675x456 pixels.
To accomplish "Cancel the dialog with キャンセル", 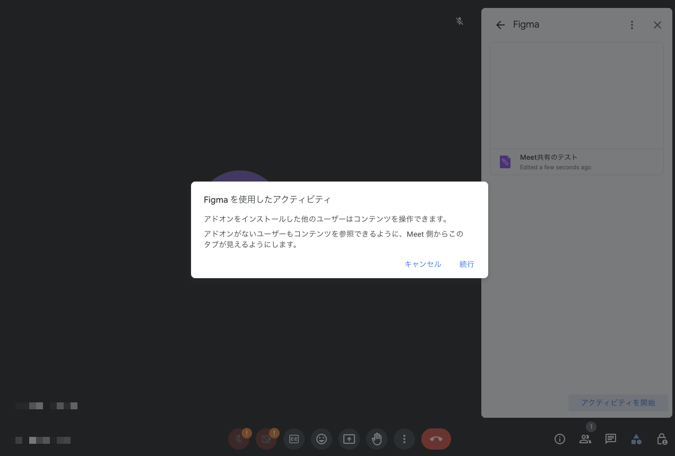I will (422, 264).
